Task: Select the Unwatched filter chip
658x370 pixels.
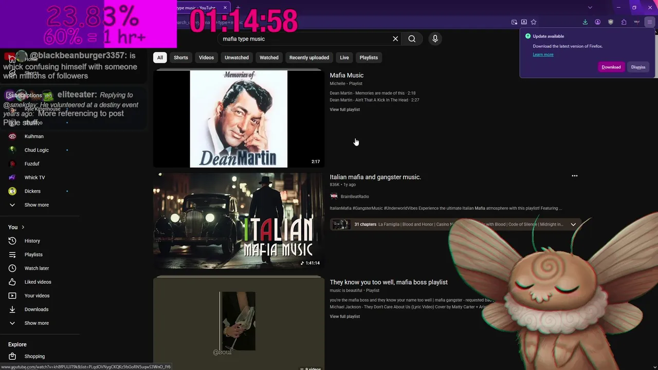Action: click(236, 58)
